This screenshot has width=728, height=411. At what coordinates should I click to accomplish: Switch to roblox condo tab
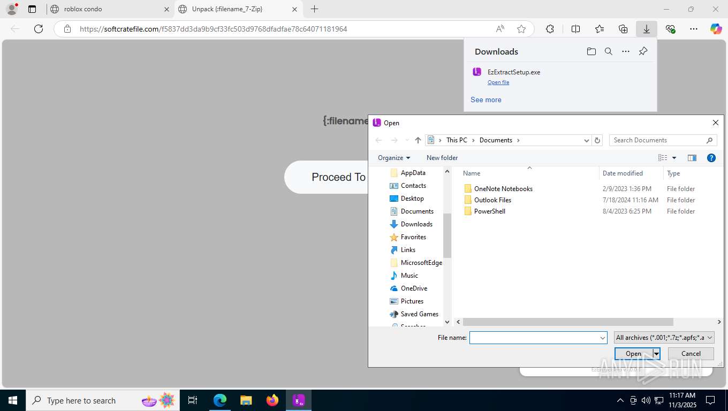click(x=110, y=9)
